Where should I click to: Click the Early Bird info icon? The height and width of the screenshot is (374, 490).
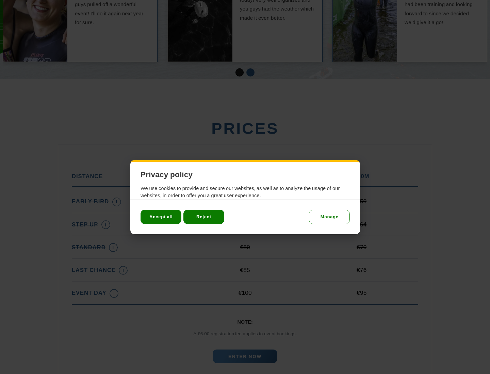[117, 202]
